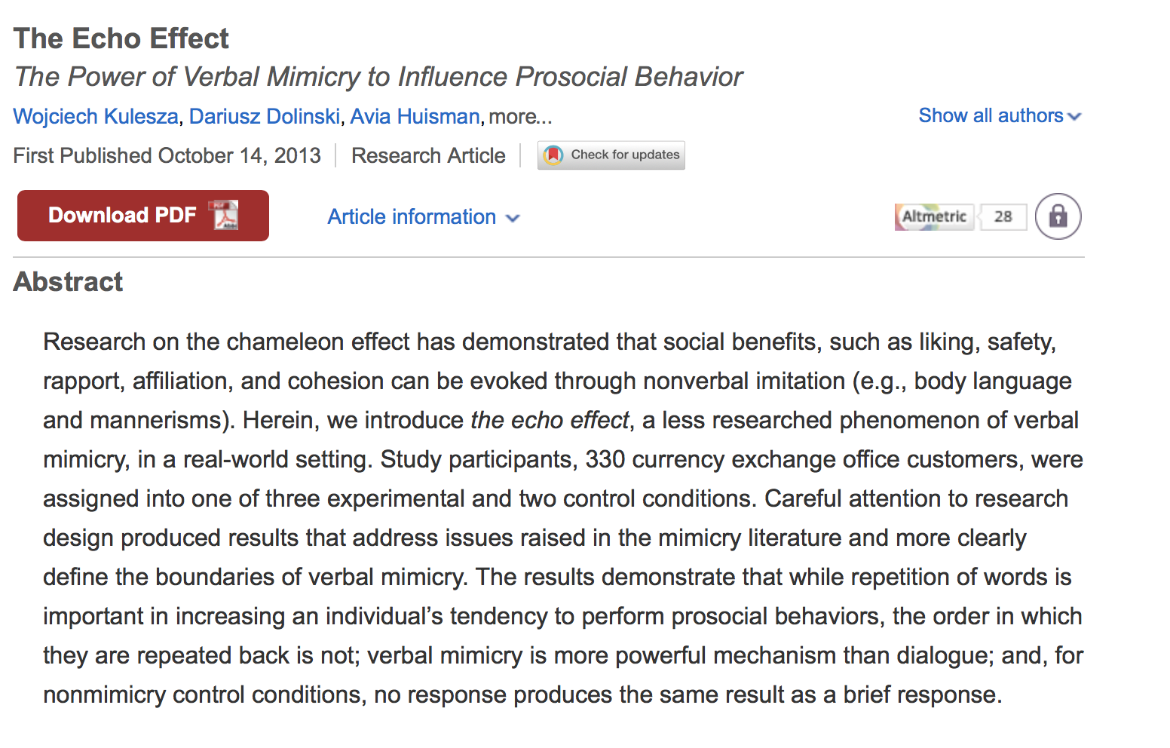Click The Echo Effect title heading
1170x748 pixels.
(121, 38)
